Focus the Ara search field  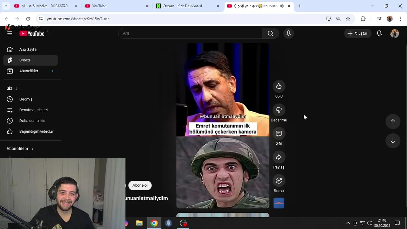[190, 33]
